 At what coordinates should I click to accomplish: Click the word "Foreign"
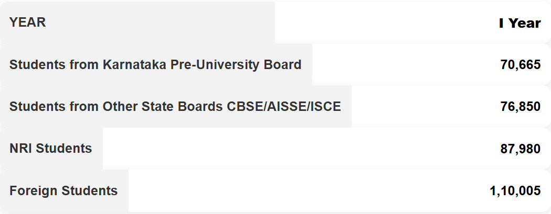click(34, 190)
